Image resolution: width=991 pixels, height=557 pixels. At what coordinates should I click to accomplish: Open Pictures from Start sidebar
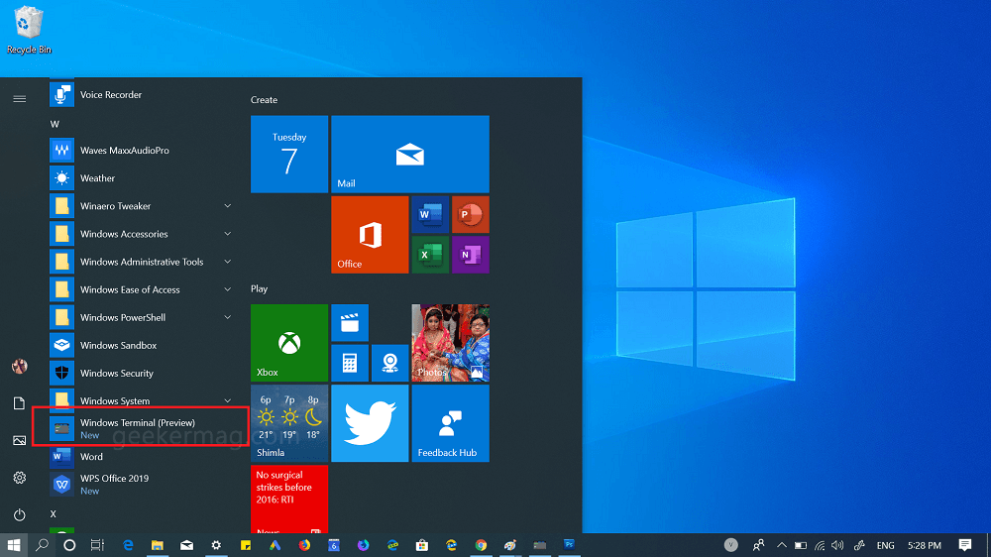click(20, 440)
